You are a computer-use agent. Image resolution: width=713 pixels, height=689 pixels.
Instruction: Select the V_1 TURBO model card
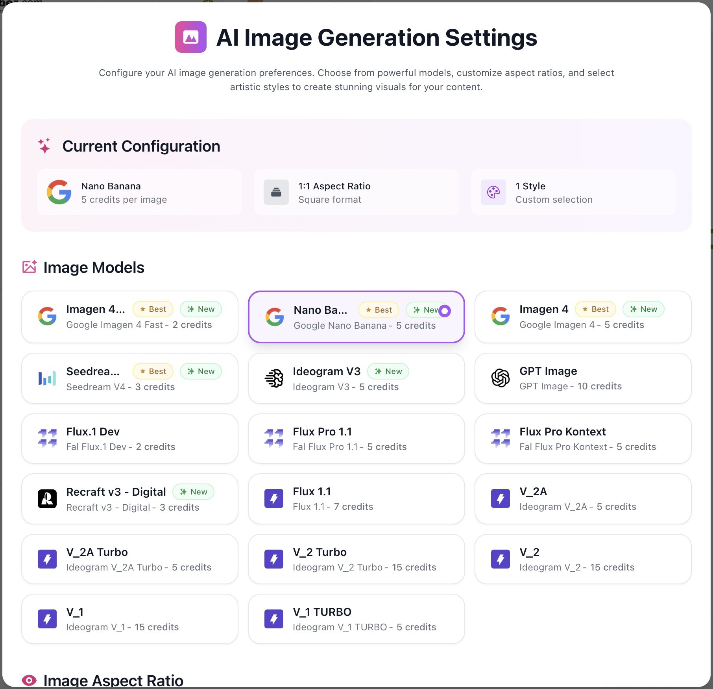pyautogui.click(x=356, y=619)
